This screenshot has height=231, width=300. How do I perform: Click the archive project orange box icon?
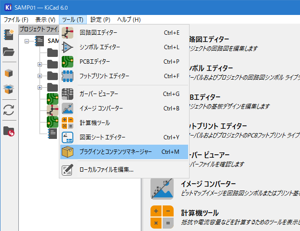click(x=9, y=73)
